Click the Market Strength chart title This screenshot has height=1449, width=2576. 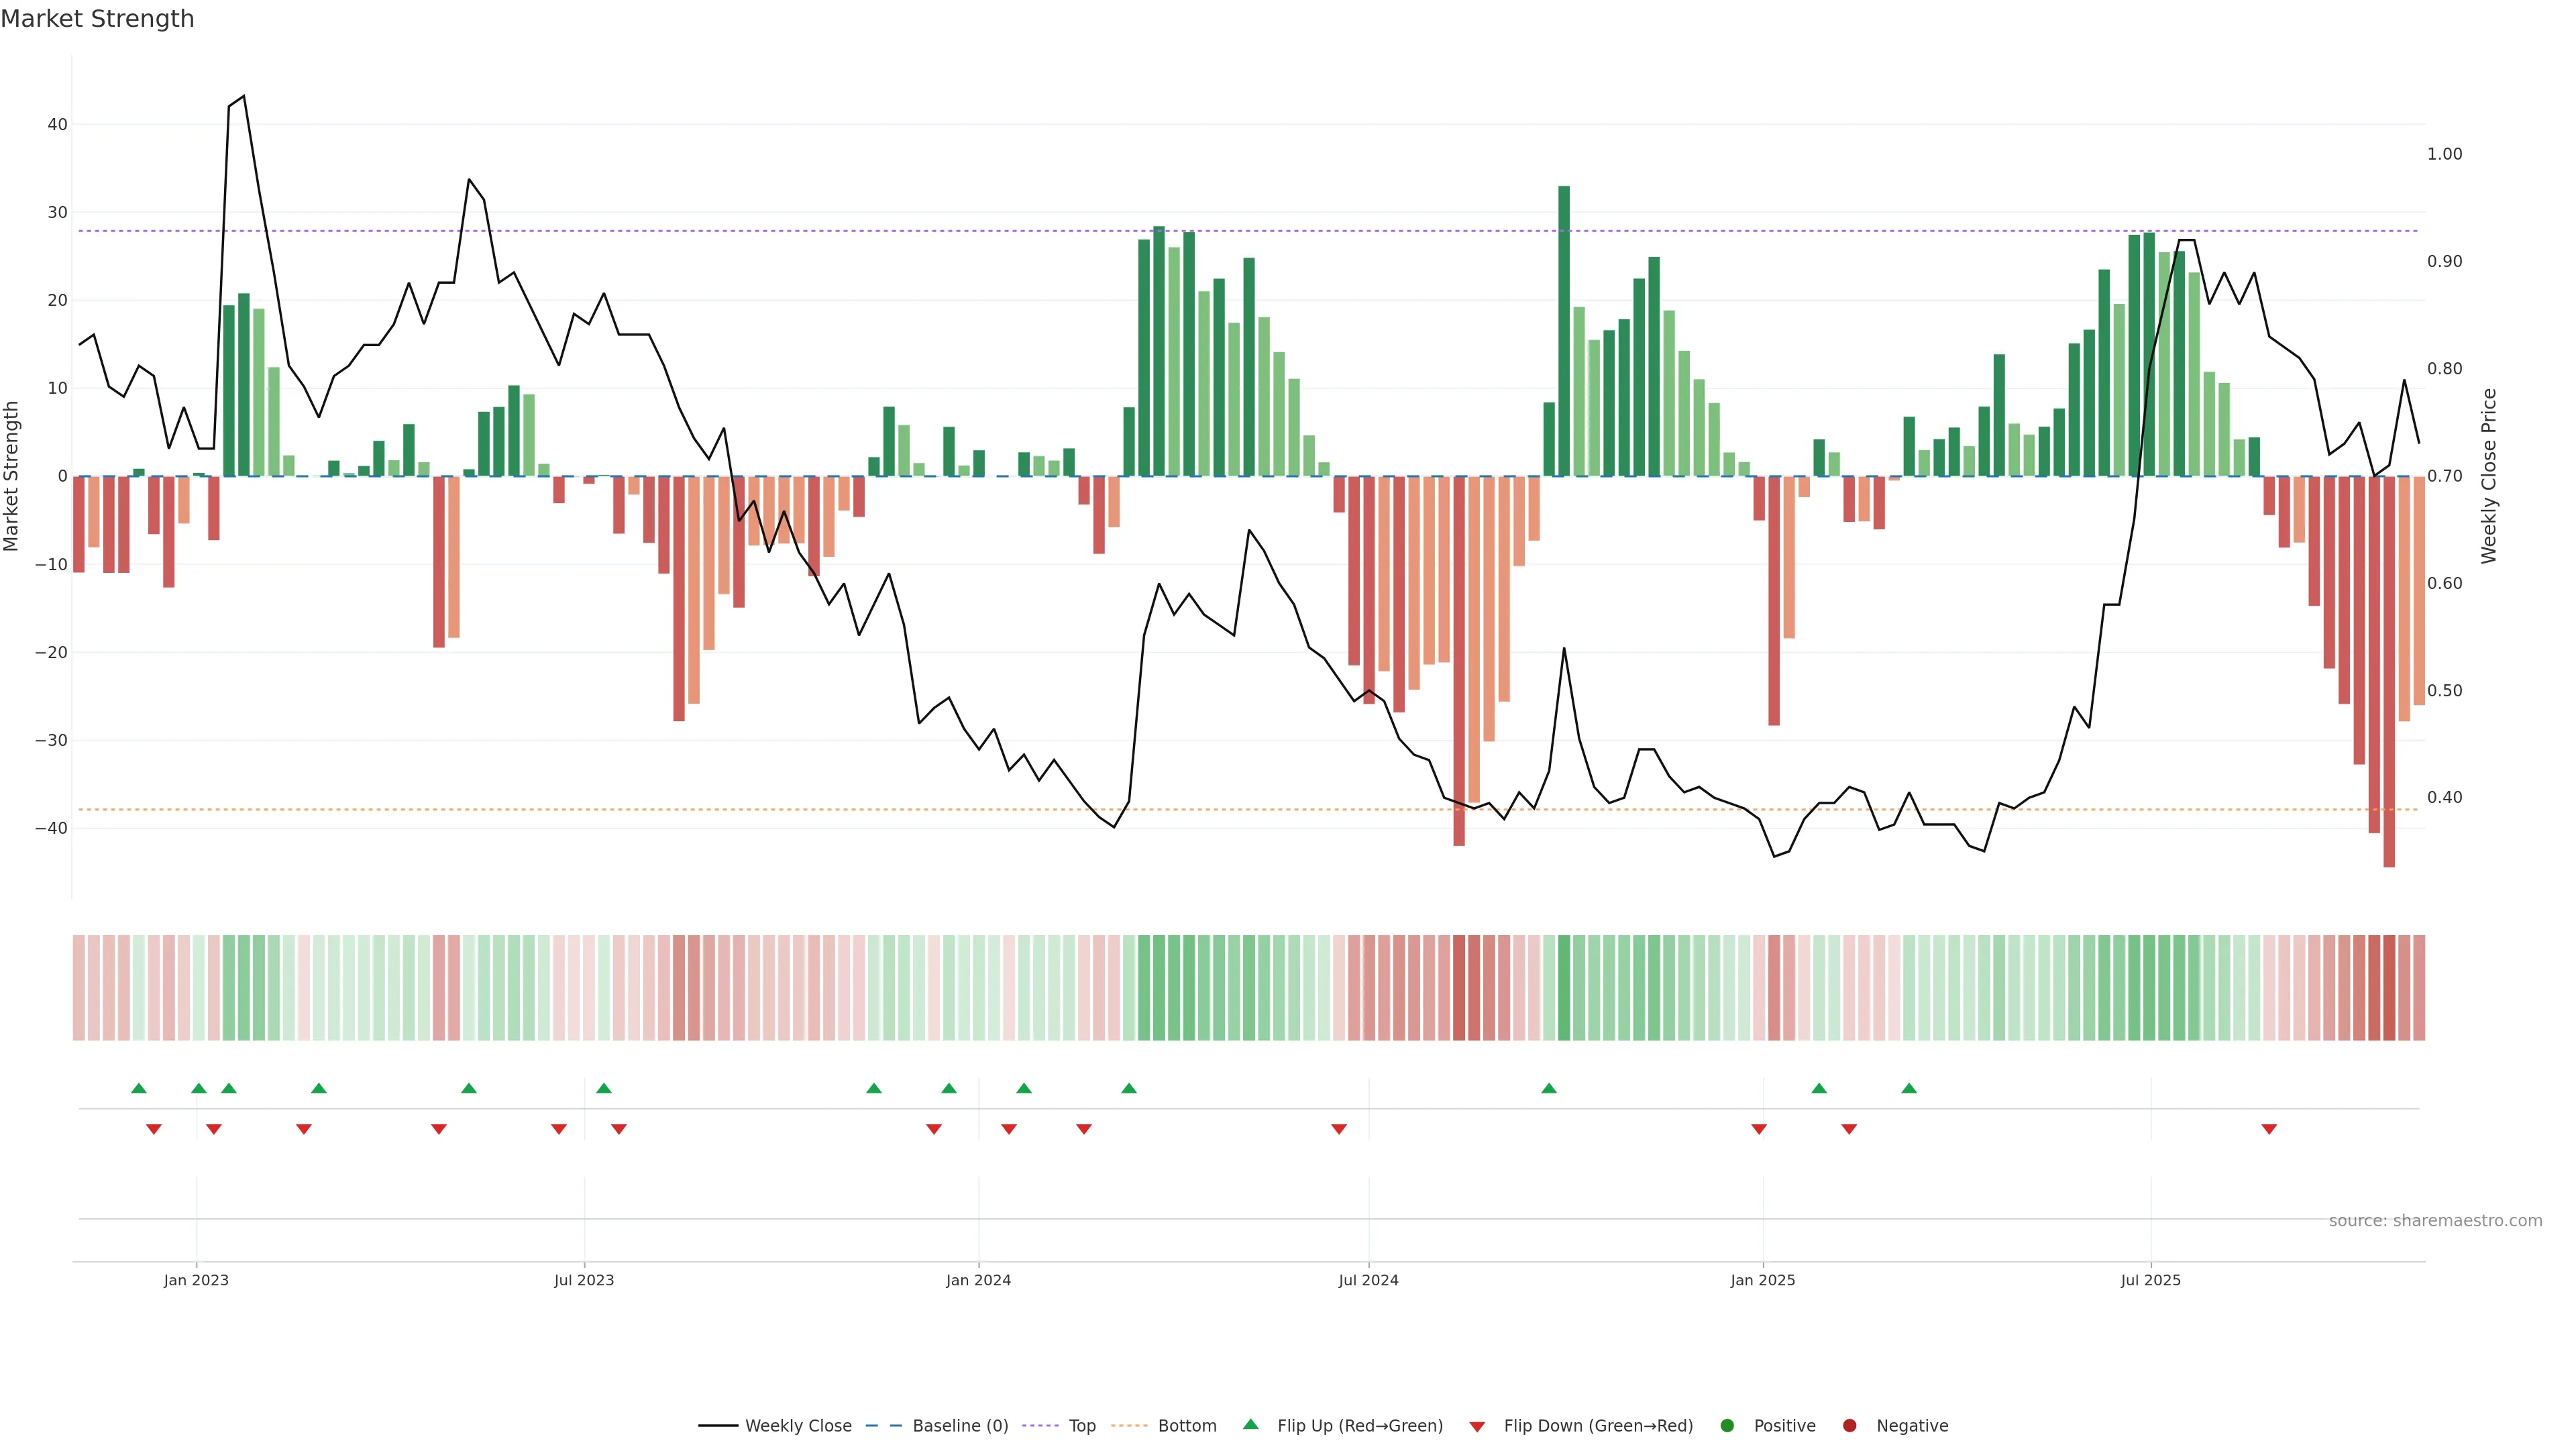click(97, 19)
